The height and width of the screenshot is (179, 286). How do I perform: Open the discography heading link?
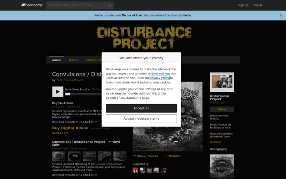coord(218,149)
